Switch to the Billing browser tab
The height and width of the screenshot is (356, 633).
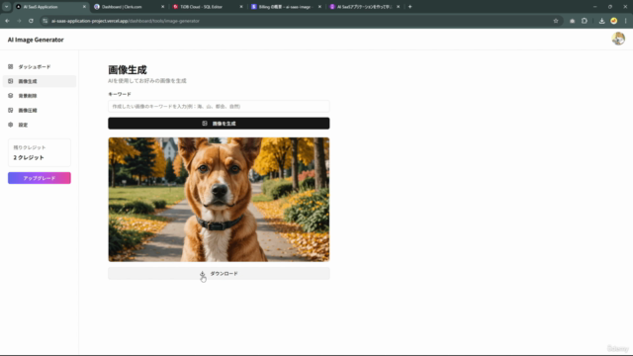click(x=285, y=7)
